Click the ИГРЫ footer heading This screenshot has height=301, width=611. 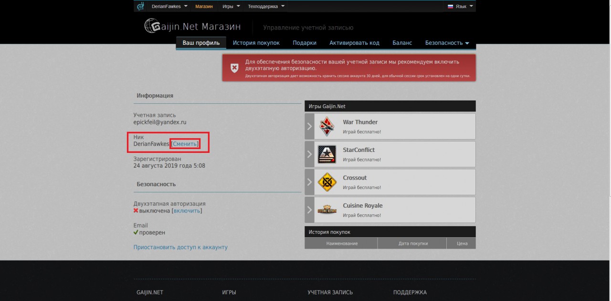(x=229, y=292)
